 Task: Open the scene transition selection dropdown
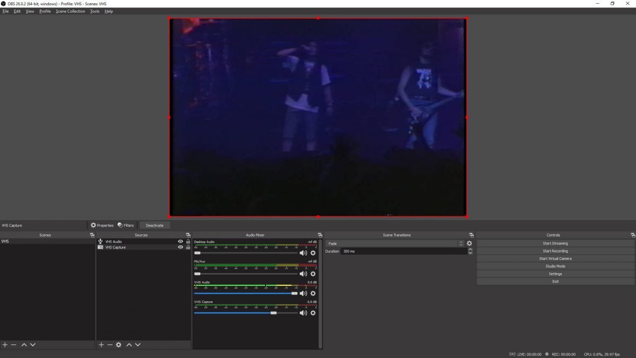(460, 243)
